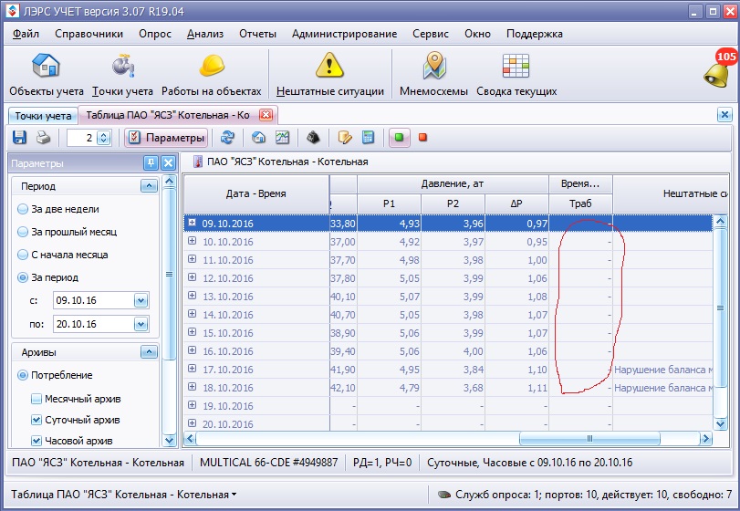Open Объекты учета house icon
This screenshot has height=511, width=740.
[x=46, y=66]
